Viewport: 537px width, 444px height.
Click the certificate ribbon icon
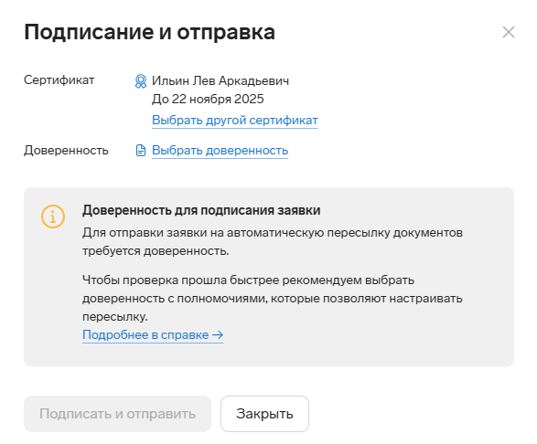coord(140,81)
